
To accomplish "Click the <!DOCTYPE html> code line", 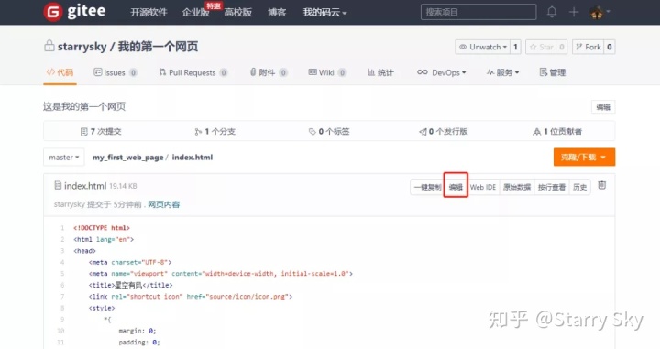I will tap(102, 228).
